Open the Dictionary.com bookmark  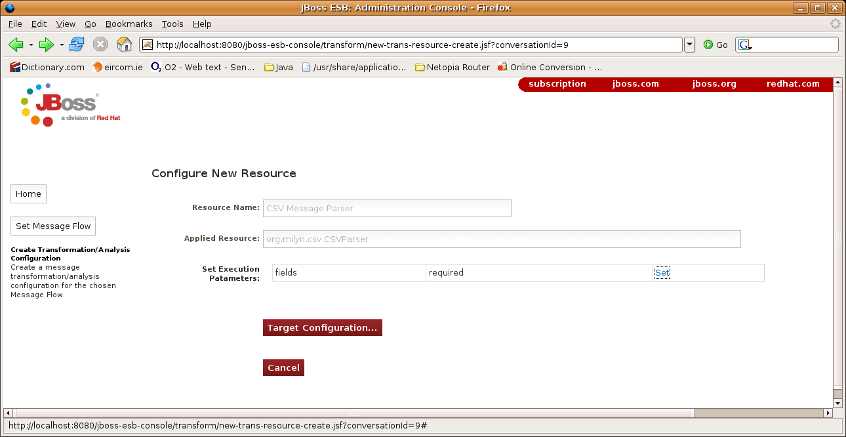click(x=47, y=67)
